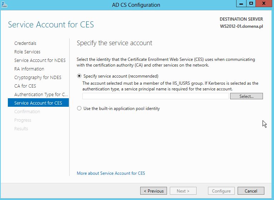Open the Select... account dialog button
The image size is (274, 200).
[247, 96]
